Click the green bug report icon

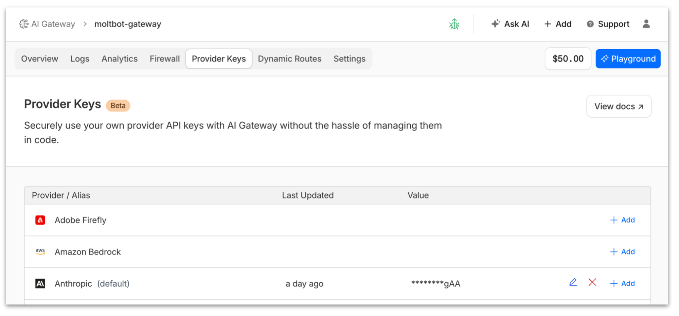[x=454, y=24]
